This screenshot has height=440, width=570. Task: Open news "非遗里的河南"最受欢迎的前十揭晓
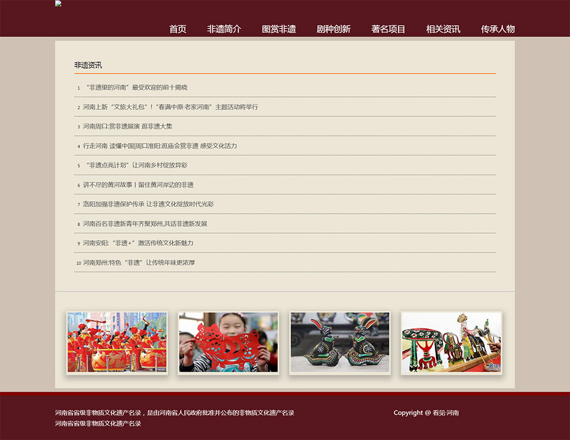[136, 87]
